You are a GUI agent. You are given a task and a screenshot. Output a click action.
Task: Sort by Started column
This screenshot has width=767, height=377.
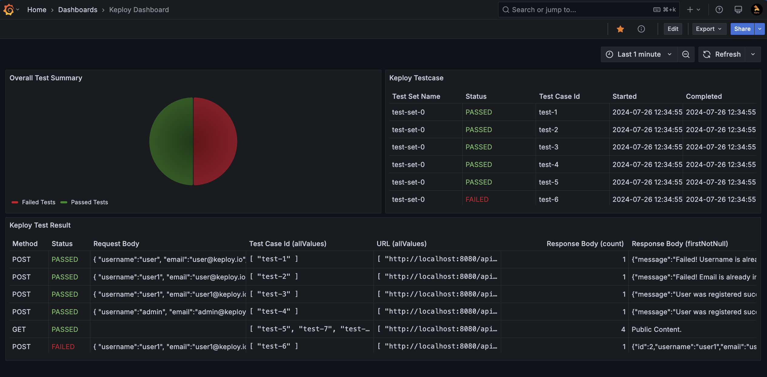pos(625,96)
